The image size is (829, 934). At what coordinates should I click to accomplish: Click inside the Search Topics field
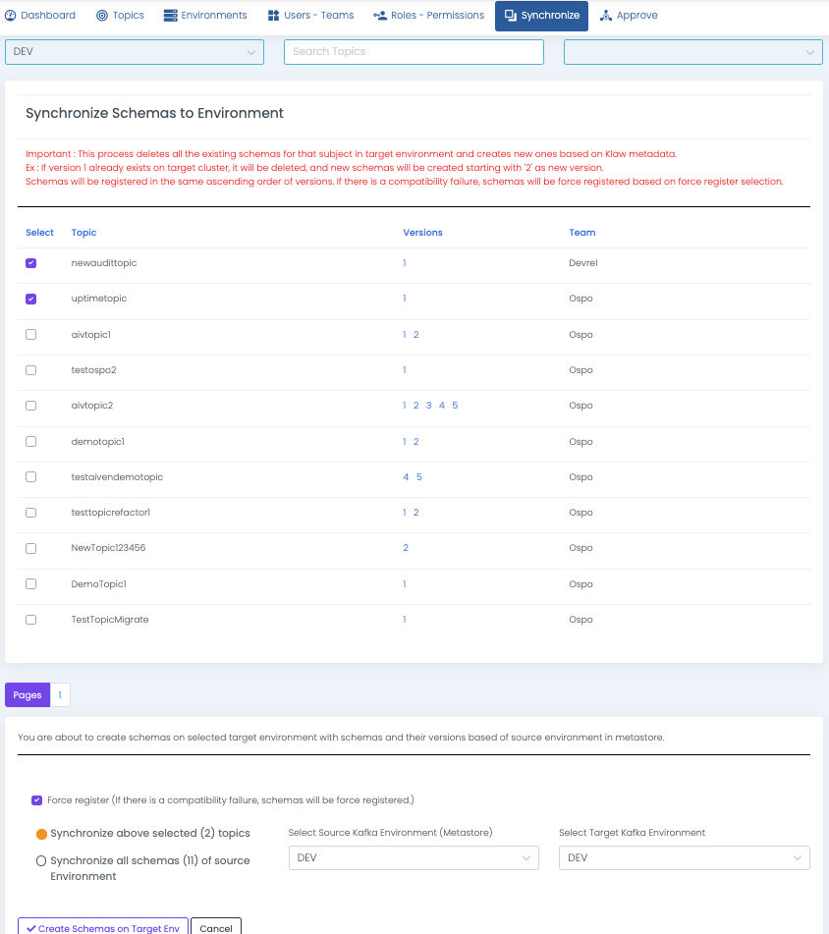[414, 52]
